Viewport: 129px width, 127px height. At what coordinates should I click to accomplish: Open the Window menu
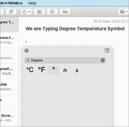coord(16,3)
